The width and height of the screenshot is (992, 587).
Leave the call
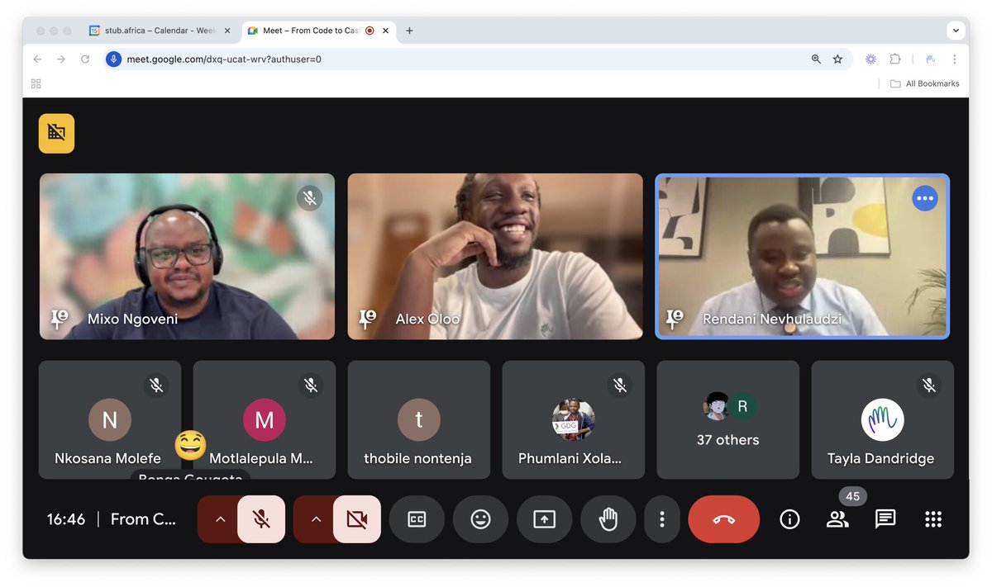(723, 518)
